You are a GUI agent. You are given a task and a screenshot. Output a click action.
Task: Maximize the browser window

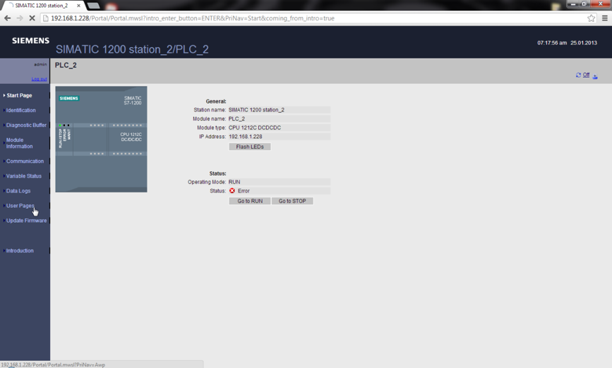coord(584,4)
